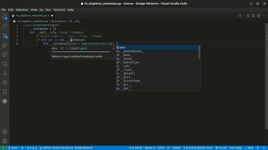Click the Ln 6, Col 58 cursor position
This screenshot has width=268, height=150.
click(x=135, y=148)
